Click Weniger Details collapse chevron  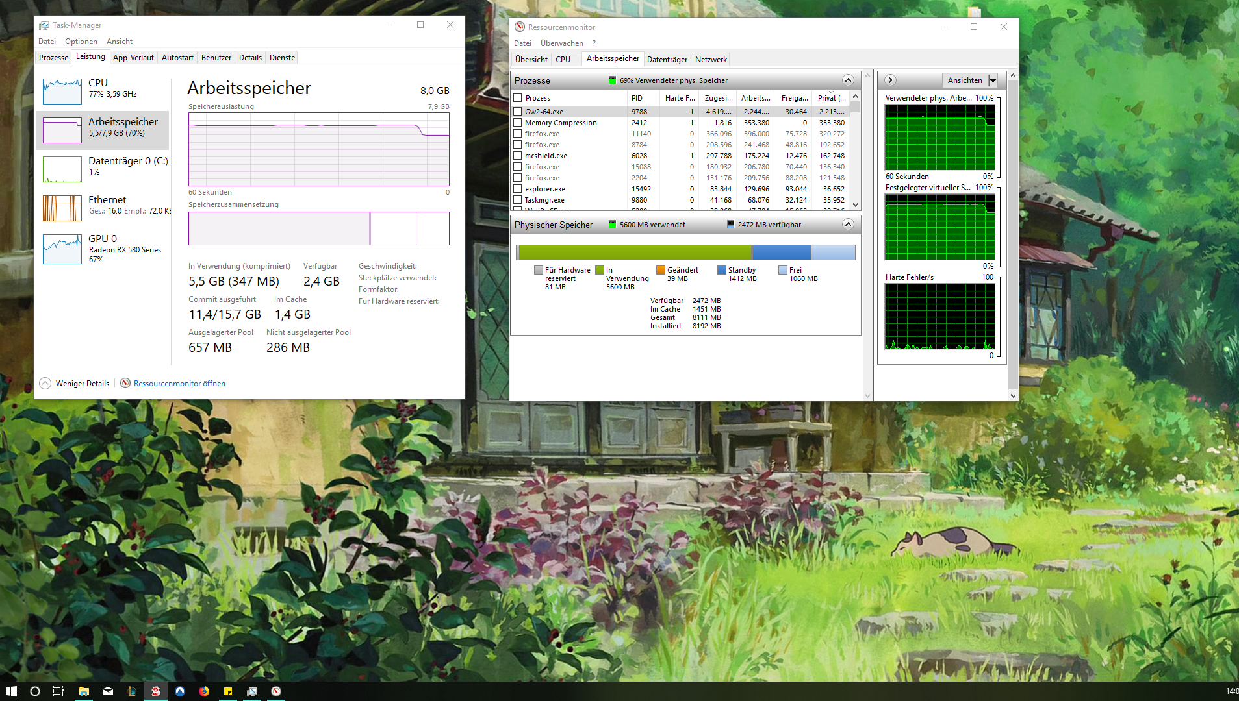(45, 383)
